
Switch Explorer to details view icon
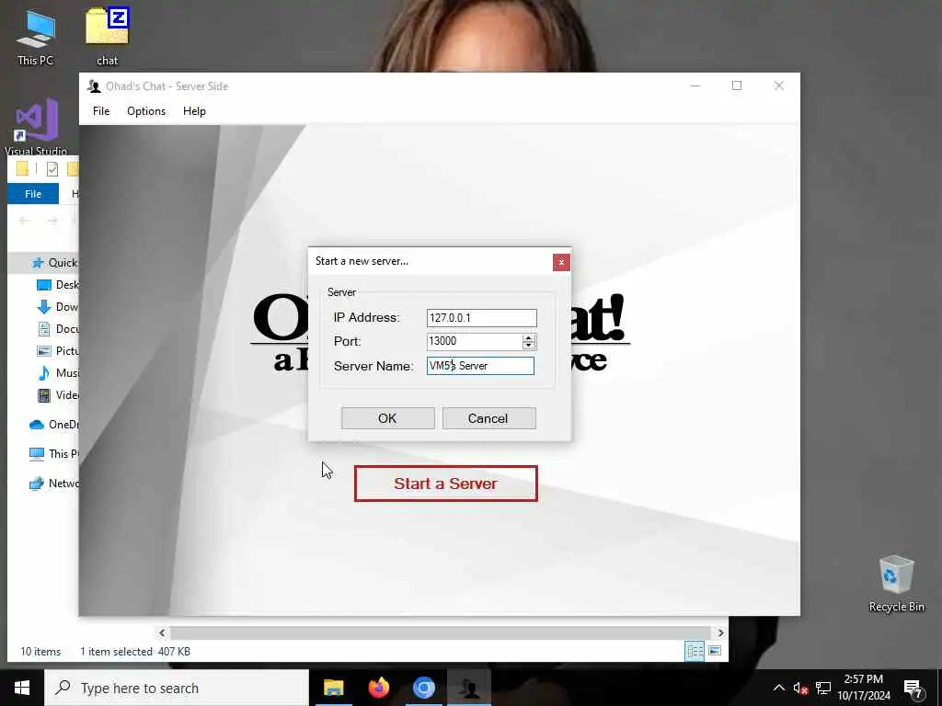(x=695, y=651)
